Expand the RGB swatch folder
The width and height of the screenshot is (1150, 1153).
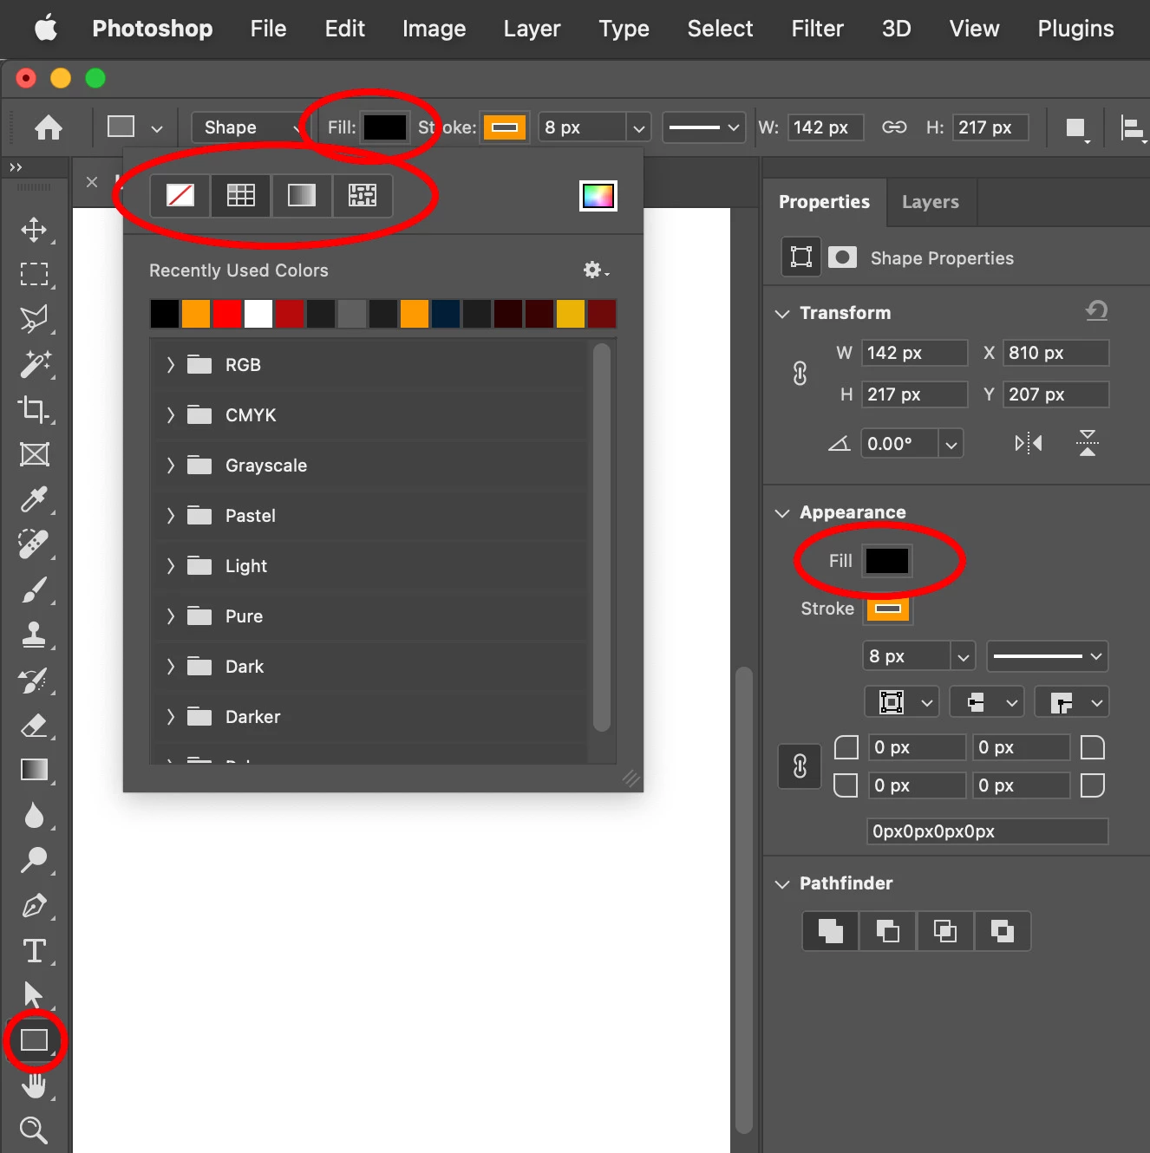point(171,365)
